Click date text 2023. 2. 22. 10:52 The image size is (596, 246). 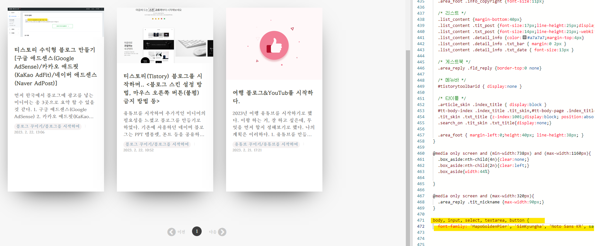click(138, 150)
